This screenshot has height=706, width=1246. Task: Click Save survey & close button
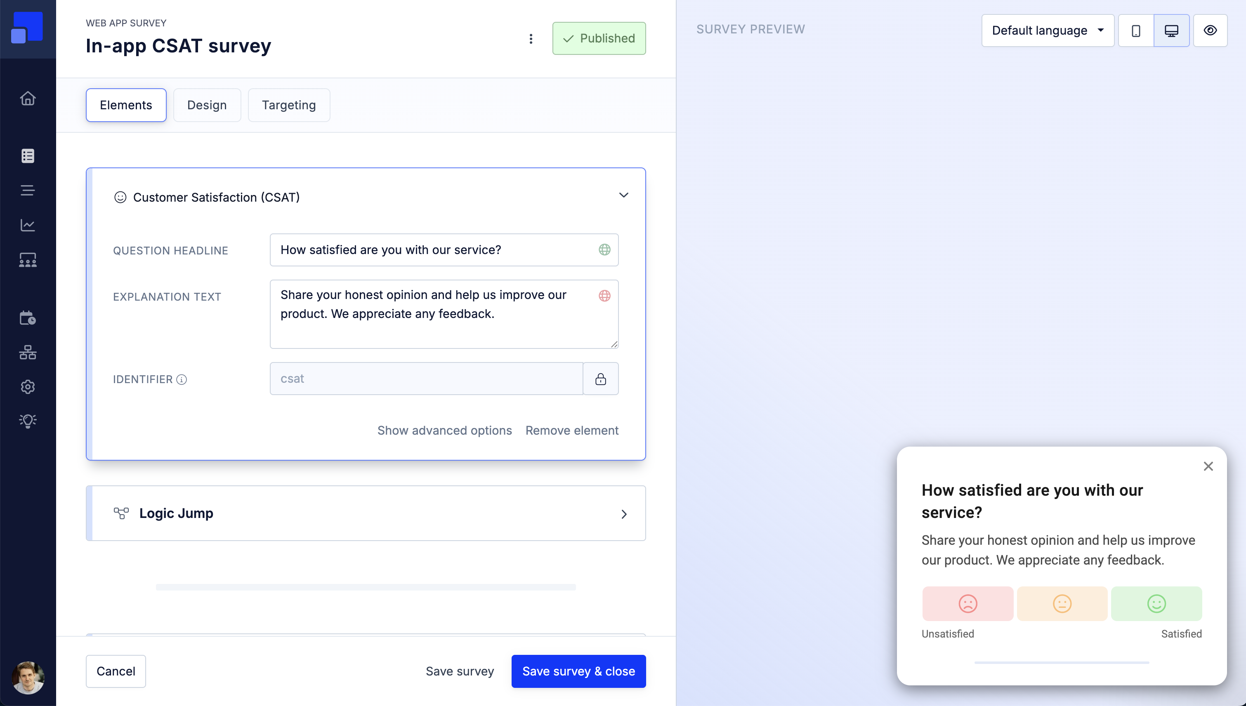pyautogui.click(x=578, y=671)
